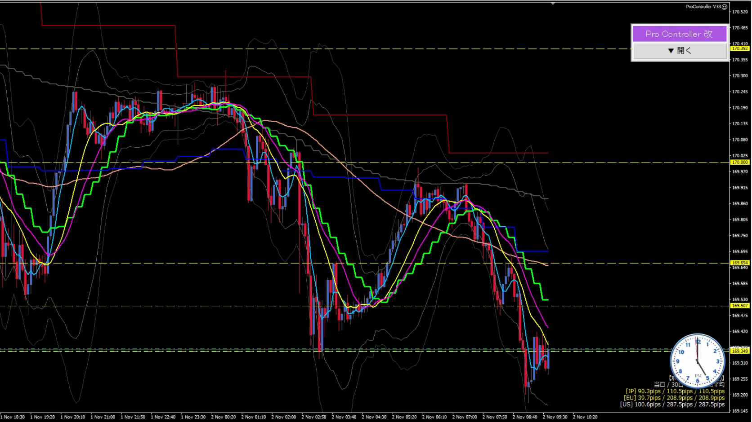The image size is (752, 422).
Task: Click the [EU] 39.7pips statistics line
Action: point(674,398)
